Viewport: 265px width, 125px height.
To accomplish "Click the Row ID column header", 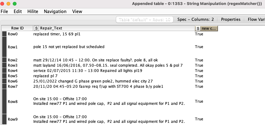I will point(17,28).
